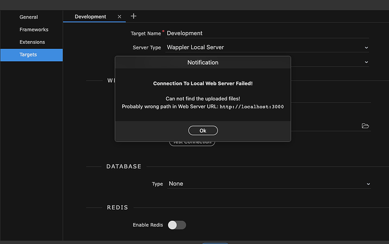Click the DATABASE section heading
This screenshot has width=389, height=244.
pyautogui.click(x=124, y=166)
